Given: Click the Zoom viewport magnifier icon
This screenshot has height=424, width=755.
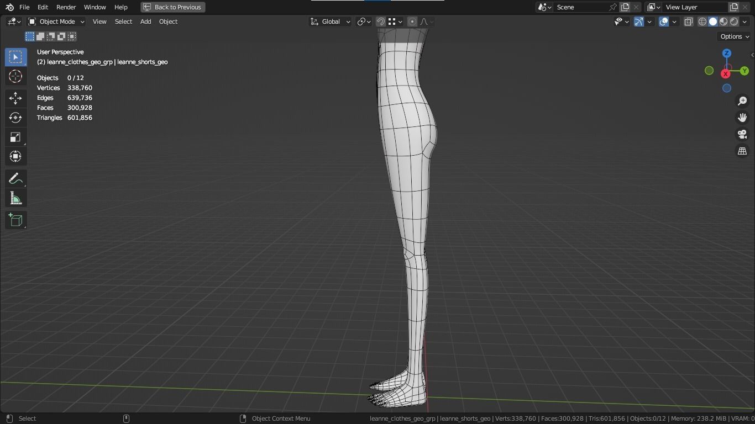Looking at the screenshot, I should pos(742,101).
